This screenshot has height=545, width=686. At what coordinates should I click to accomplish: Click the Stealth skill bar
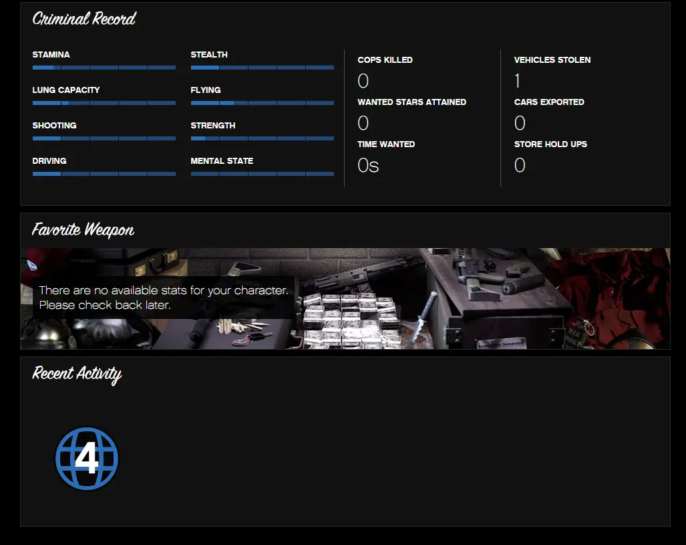pyautogui.click(x=263, y=68)
